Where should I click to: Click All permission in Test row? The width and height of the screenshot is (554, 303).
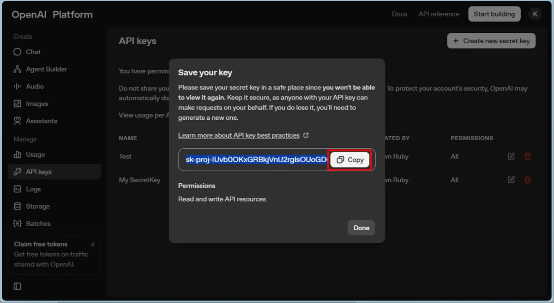(455, 157)
